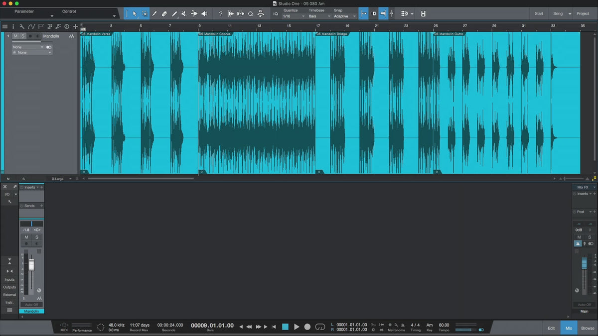Select the Arrow tool

(135, 13)
